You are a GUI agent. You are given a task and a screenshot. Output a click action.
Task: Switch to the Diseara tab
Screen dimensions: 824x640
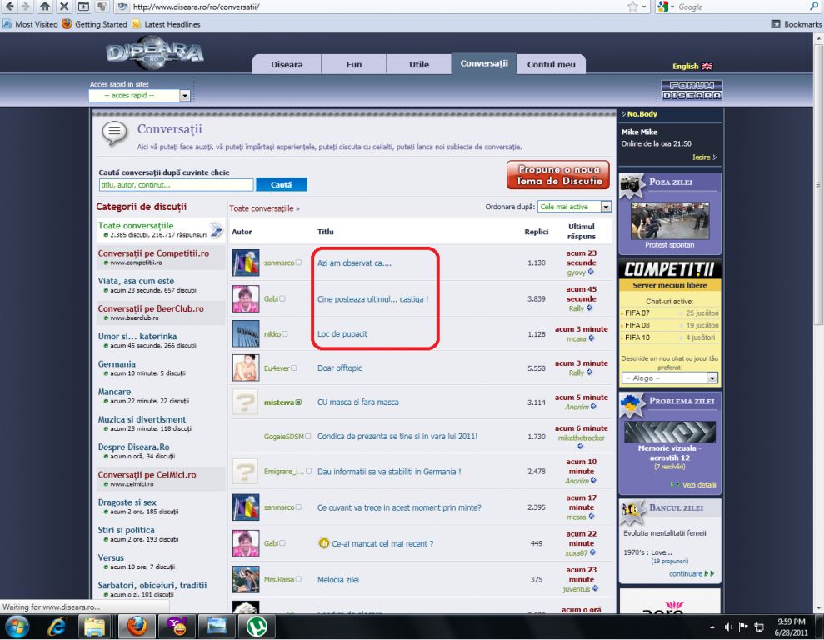(x=287, y=65)
